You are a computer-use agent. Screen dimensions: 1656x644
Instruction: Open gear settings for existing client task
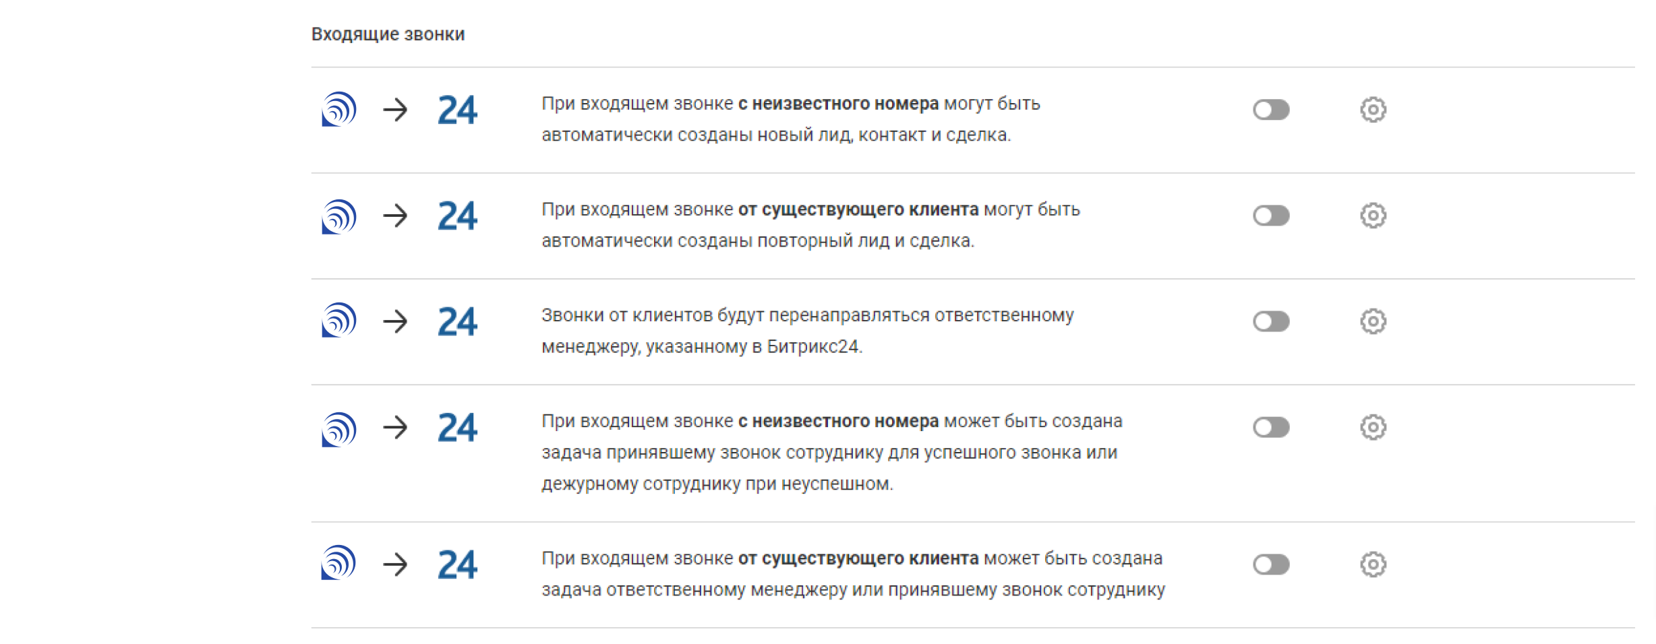(x=1373, y=565)
